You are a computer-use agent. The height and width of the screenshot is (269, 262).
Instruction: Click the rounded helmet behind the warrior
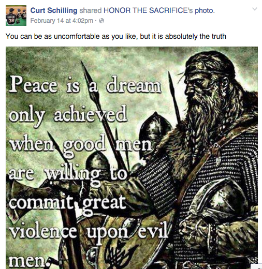(x=156, y=127)
